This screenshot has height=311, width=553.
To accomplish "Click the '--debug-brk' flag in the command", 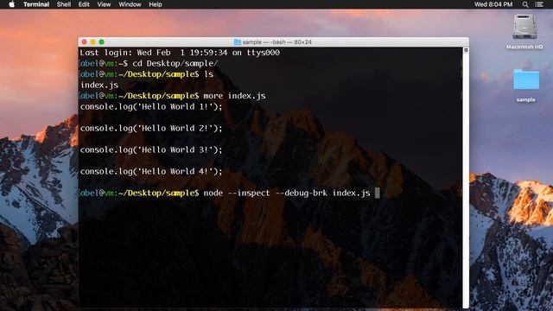I will (x=301, y=193).
